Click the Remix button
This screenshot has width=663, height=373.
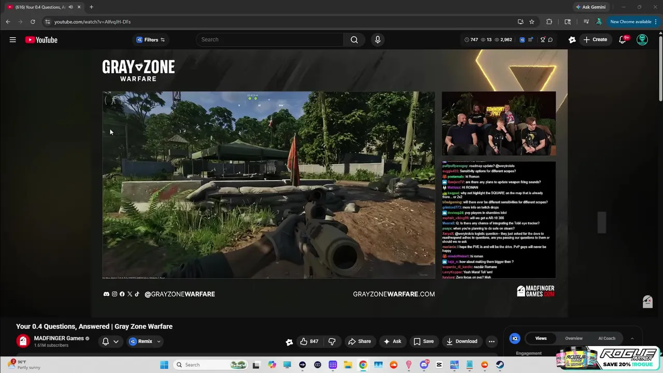click(141, 341)
